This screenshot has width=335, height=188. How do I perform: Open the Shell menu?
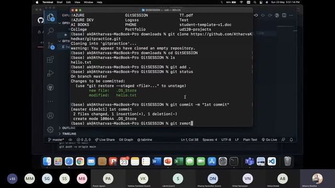pyautogui.click(x=59, y=2)
